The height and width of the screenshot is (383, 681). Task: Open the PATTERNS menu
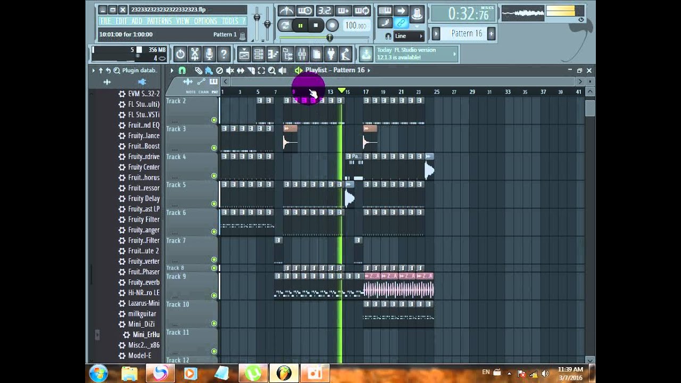click(x=159, y=21)
